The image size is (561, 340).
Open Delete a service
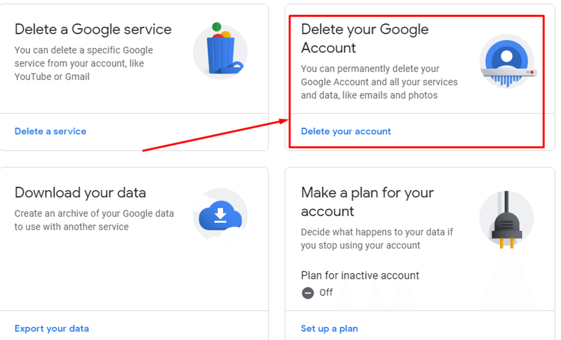point(50,131)
